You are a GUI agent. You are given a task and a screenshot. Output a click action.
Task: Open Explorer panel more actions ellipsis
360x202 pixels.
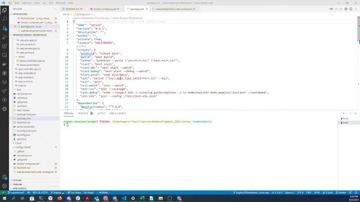point(55,9)
